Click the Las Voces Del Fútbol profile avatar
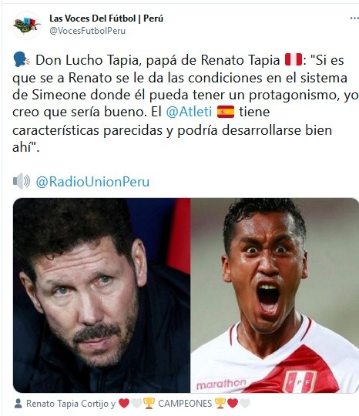Screen dimensions: 359x416 coord(27,25)
